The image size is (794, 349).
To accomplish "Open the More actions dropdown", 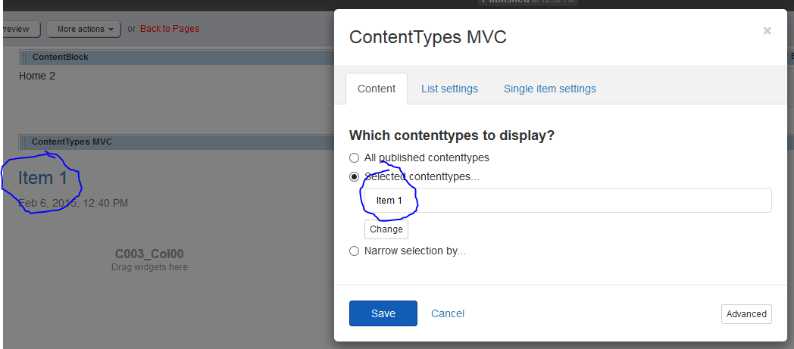I will point(84,30).
